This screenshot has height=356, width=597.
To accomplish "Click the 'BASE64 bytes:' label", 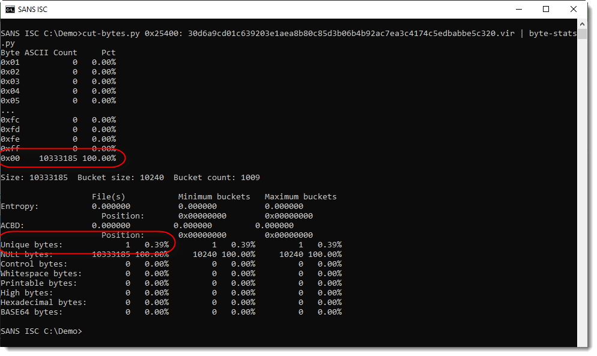I will [32, 312].
